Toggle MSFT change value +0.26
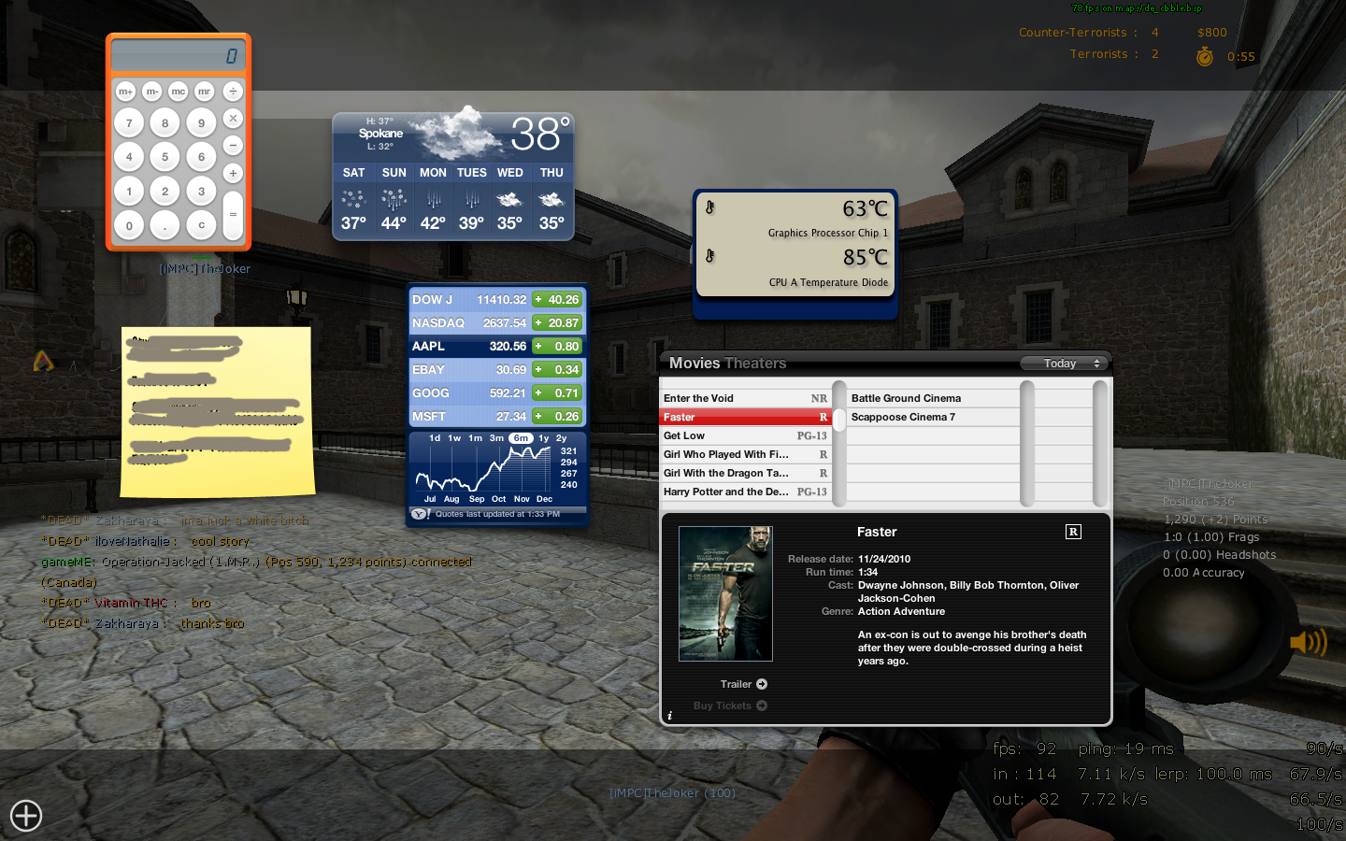This screenshot has width=1346, height=841. [x=557, y=417]
